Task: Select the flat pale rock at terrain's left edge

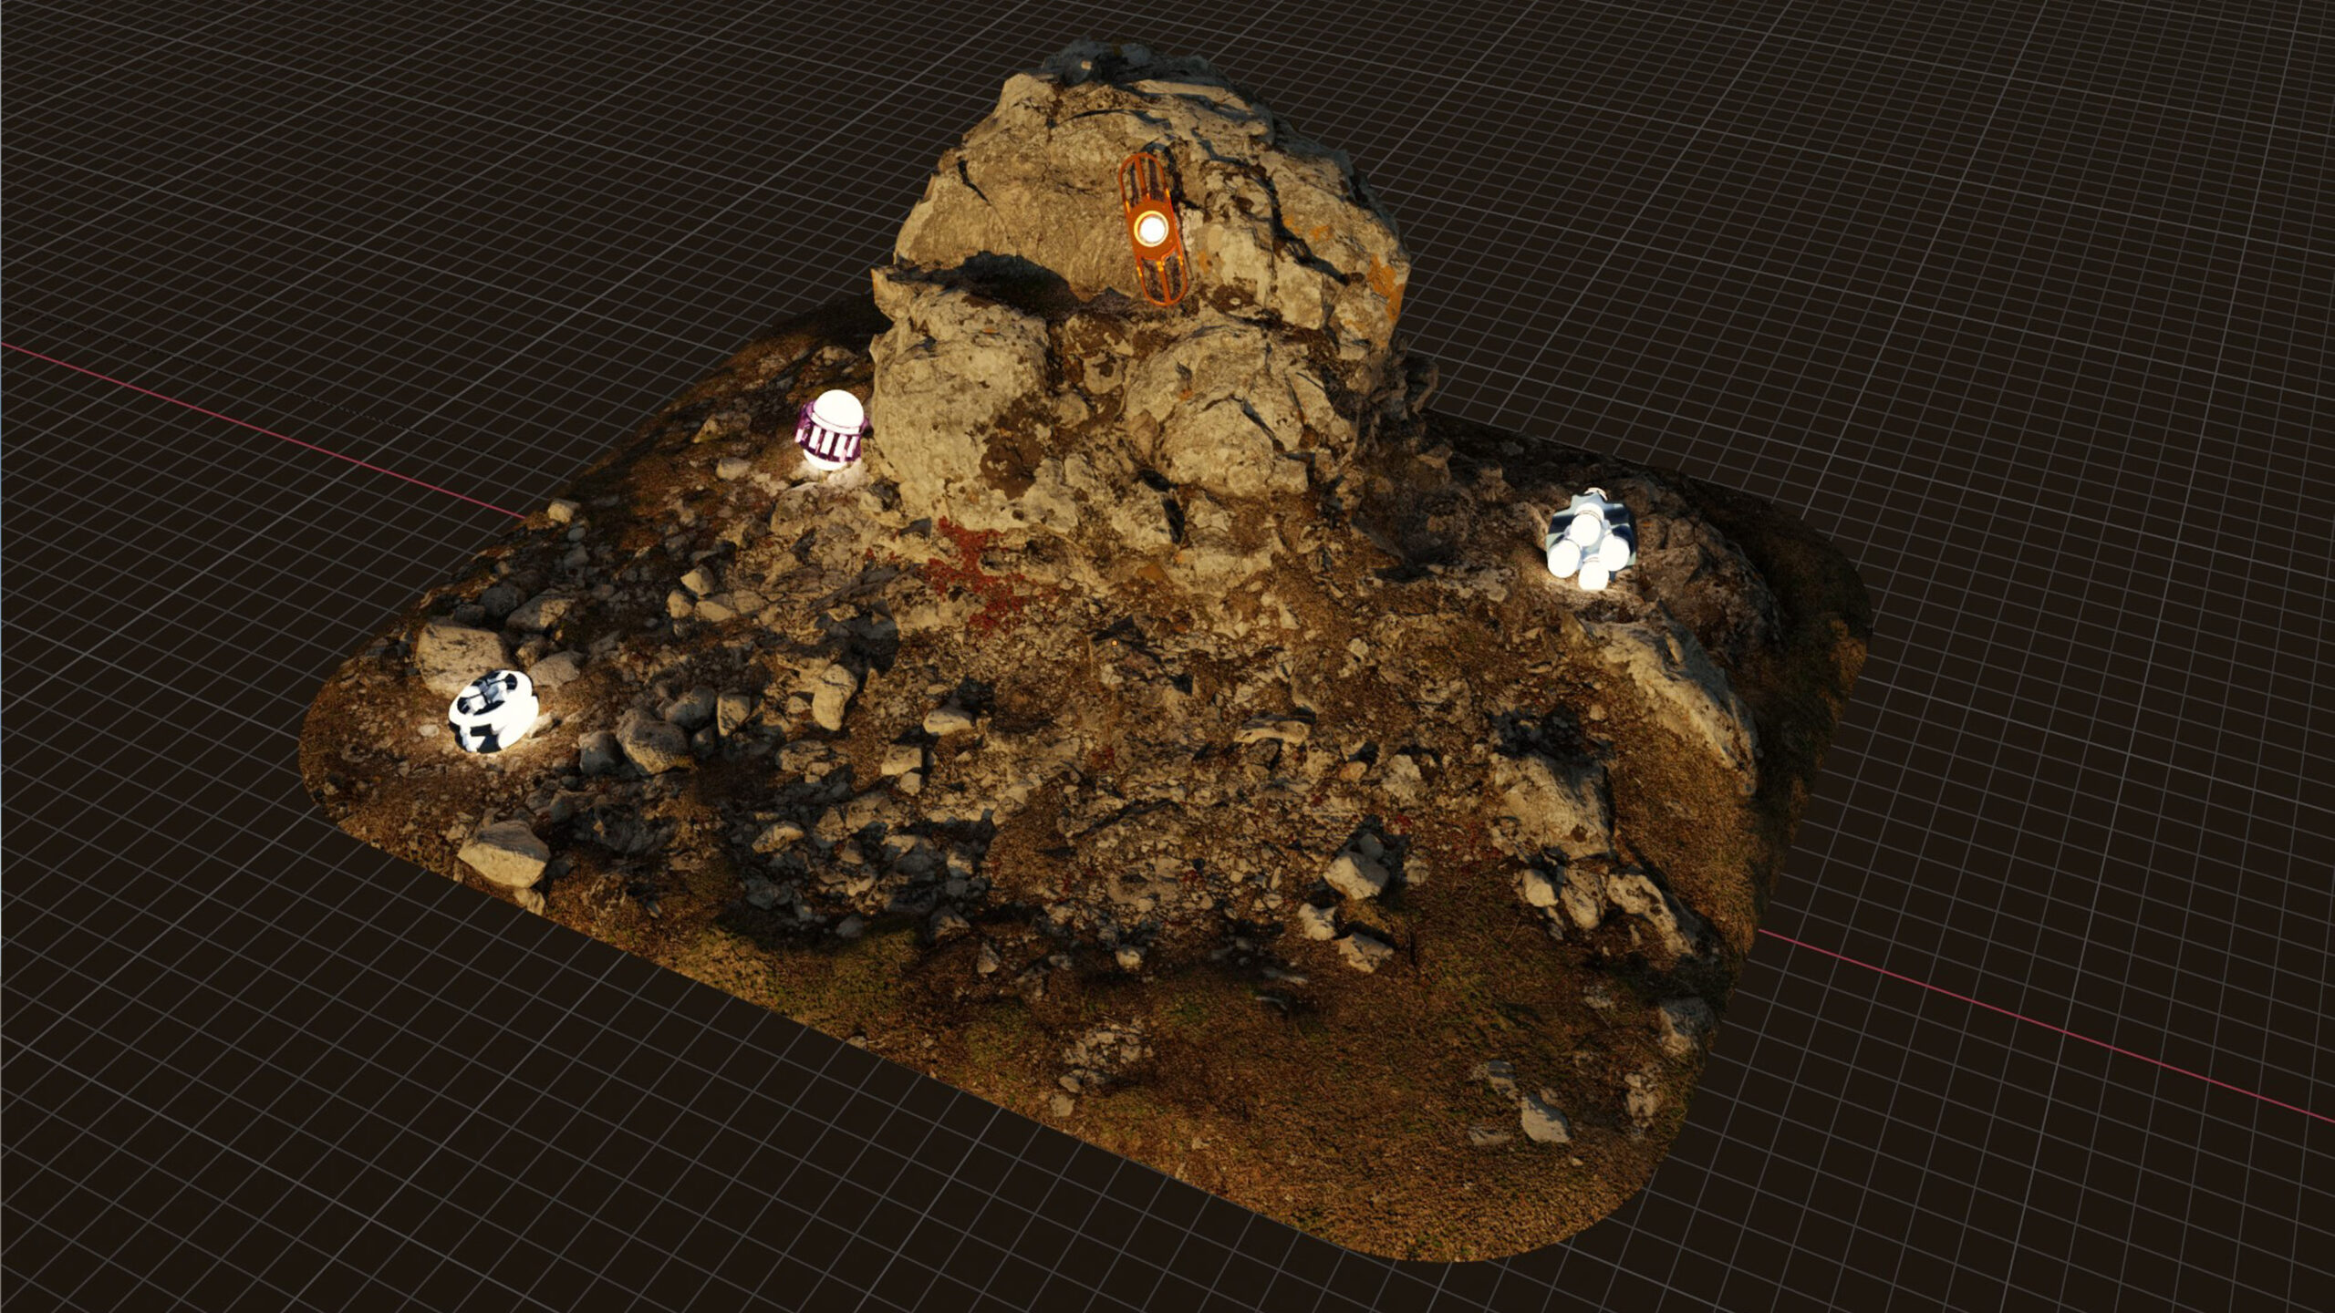Action: [502, 857]
